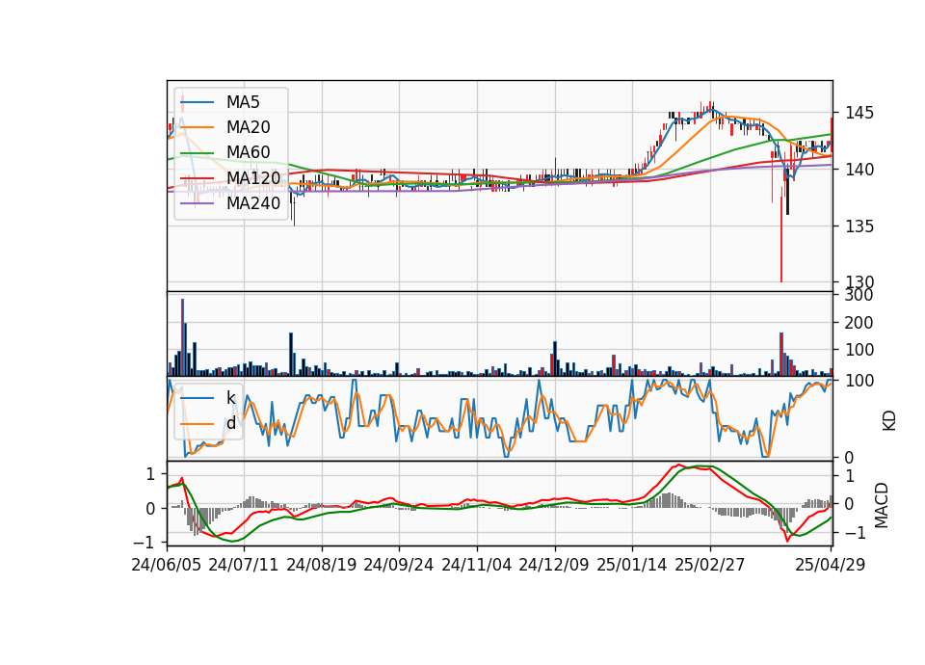Click the 24/11/04 date axis label
This screenshot has height=665, width=925.
477,565
